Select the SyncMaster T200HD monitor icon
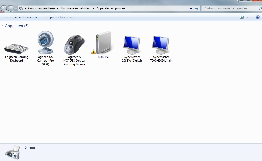262x161 pixels. (161, 45)
